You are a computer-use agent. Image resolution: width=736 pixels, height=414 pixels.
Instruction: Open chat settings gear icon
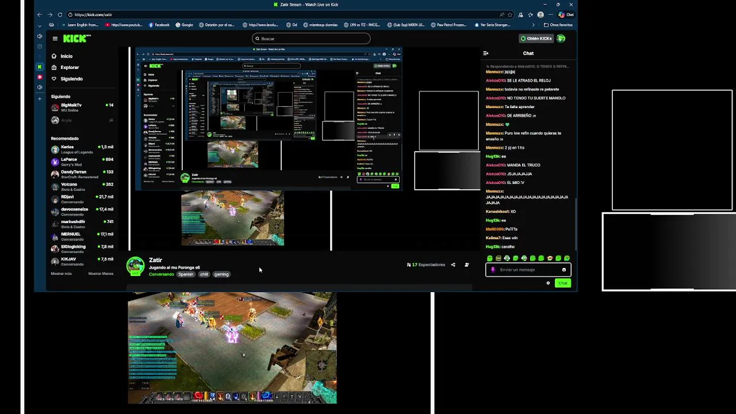pos(548,283)
